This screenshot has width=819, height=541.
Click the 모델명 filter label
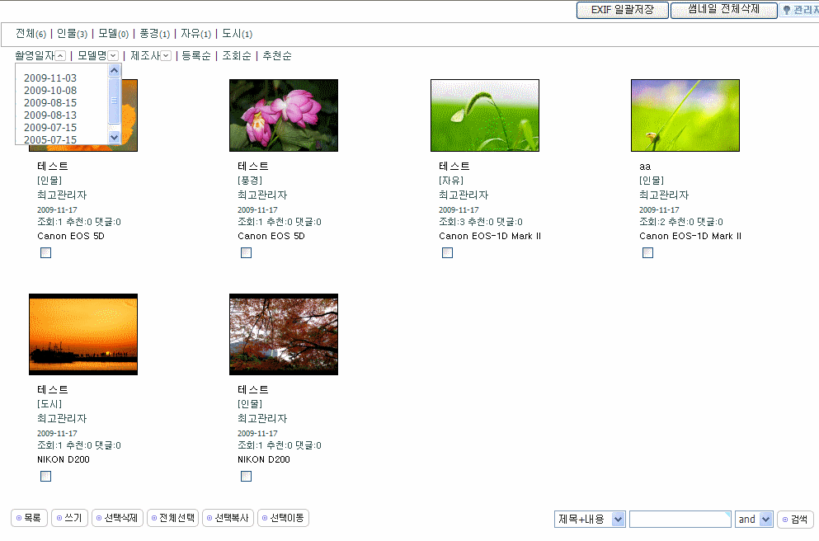coord(92,56)
